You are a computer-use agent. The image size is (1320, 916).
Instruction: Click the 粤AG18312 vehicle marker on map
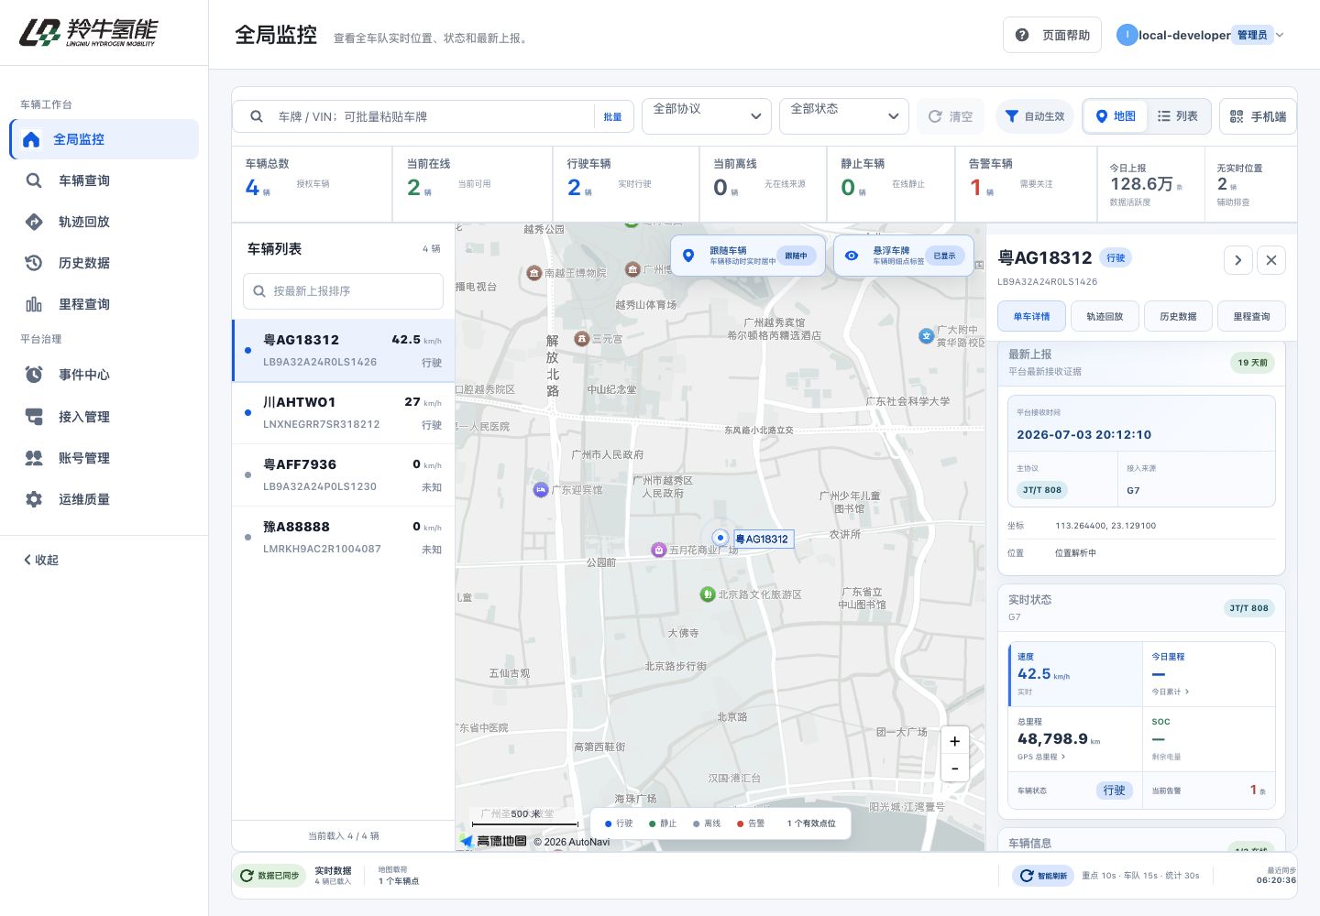720,538
